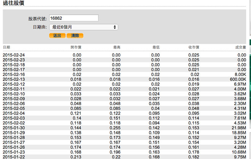The width and height of the screenshot is (251, 159).
Task: Select the date cell 2015-02-11
Action: click(x=14, y=89)
